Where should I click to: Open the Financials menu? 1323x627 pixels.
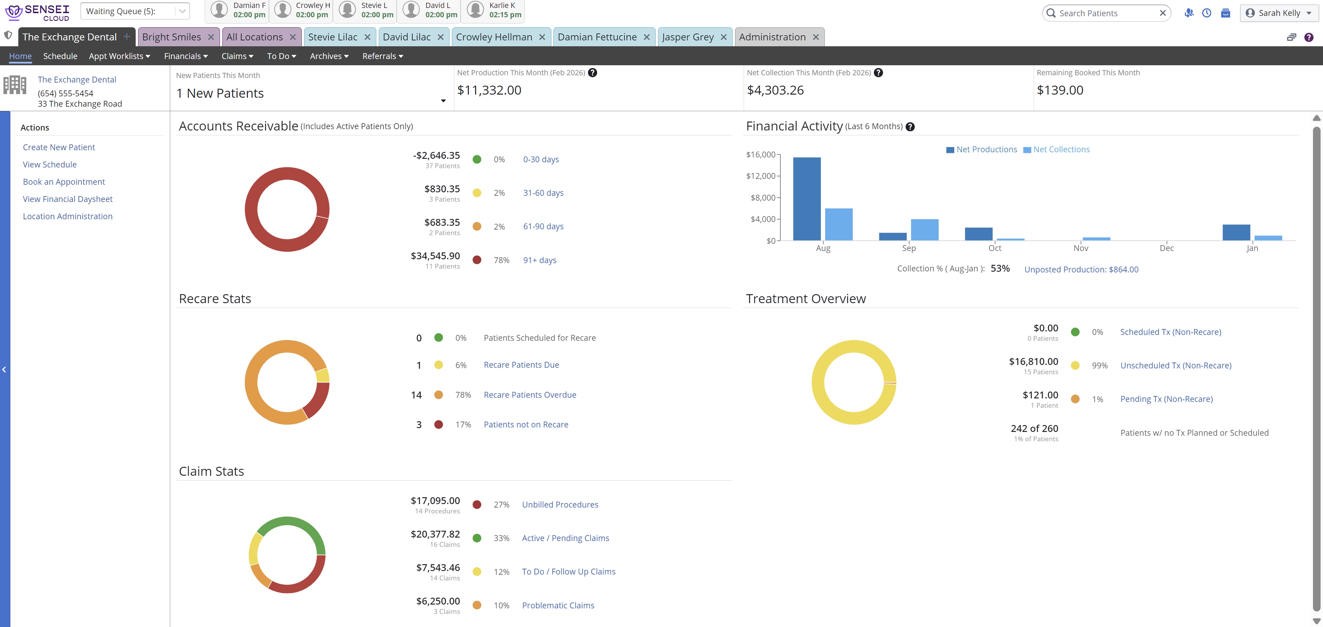click(185, 56)
